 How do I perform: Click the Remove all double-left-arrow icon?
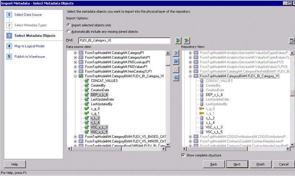tap(176, 77)
